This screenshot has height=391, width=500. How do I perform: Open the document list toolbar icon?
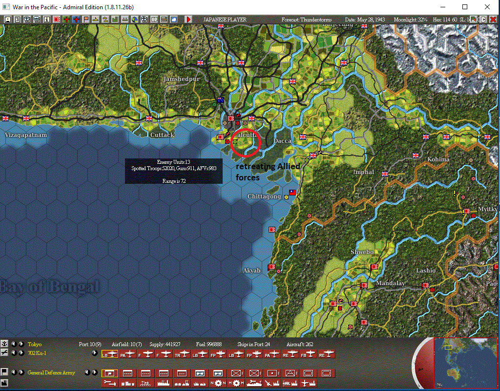[17, 20]
